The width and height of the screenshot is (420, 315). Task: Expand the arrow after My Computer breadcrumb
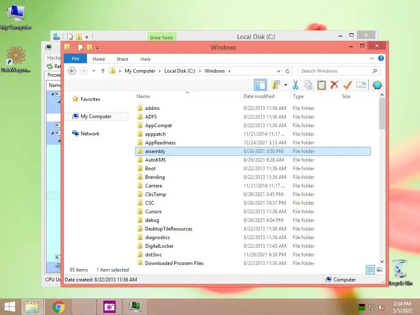click(160, 71)
